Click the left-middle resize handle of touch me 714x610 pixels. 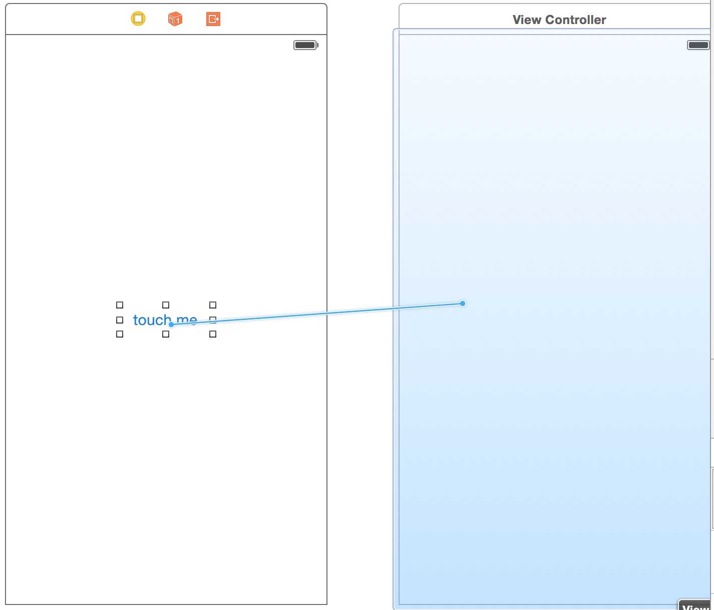(x=120, y=320)
